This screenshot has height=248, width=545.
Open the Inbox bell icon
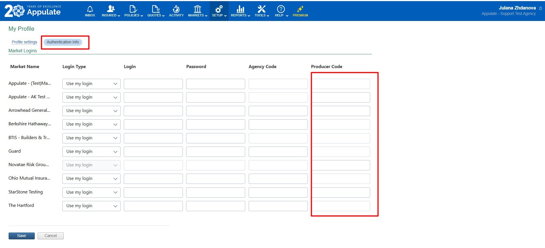[90, 9]
